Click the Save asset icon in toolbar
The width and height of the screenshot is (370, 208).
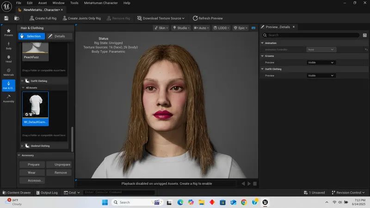click(6, 18)
